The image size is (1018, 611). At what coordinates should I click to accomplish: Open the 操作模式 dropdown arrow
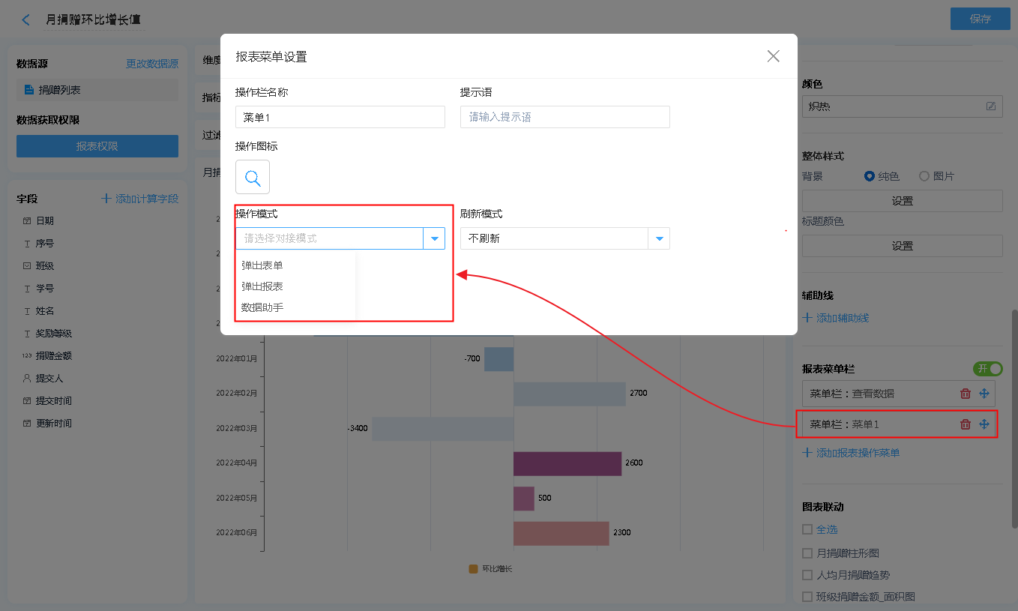pos(434,238)
